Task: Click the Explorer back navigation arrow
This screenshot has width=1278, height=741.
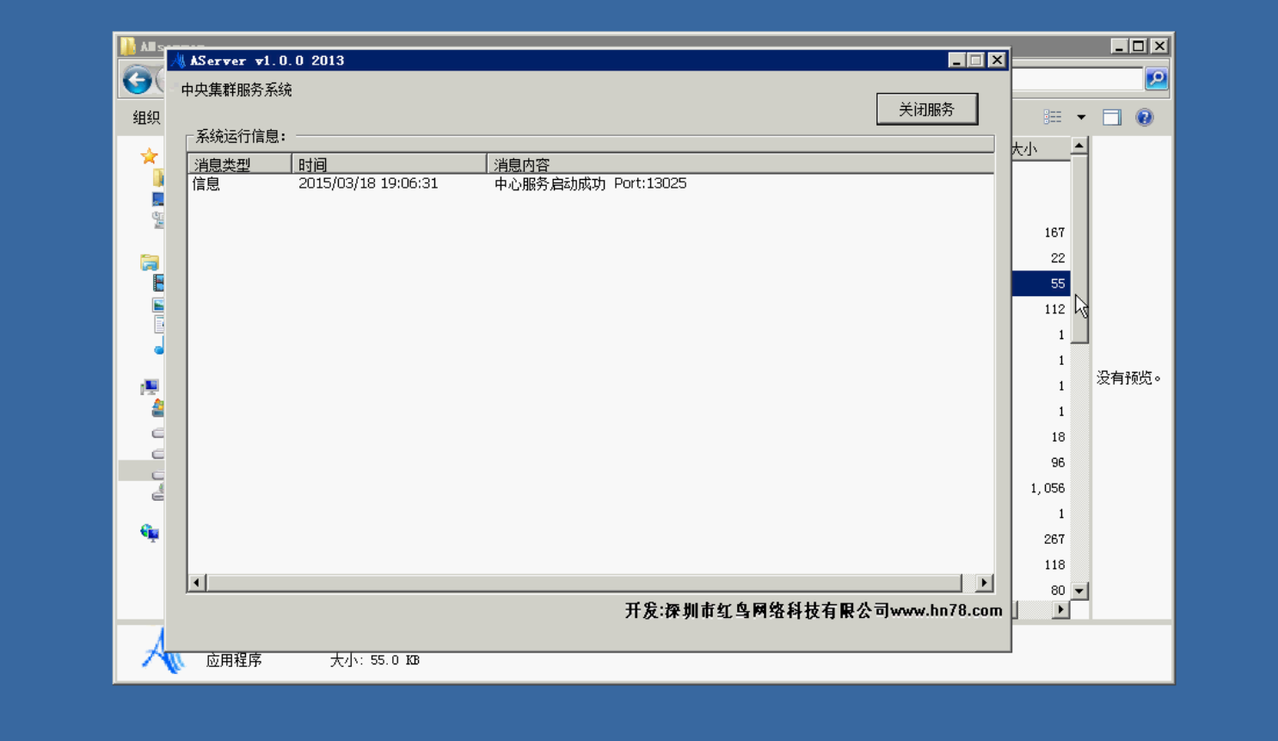Action: (137, 80)
